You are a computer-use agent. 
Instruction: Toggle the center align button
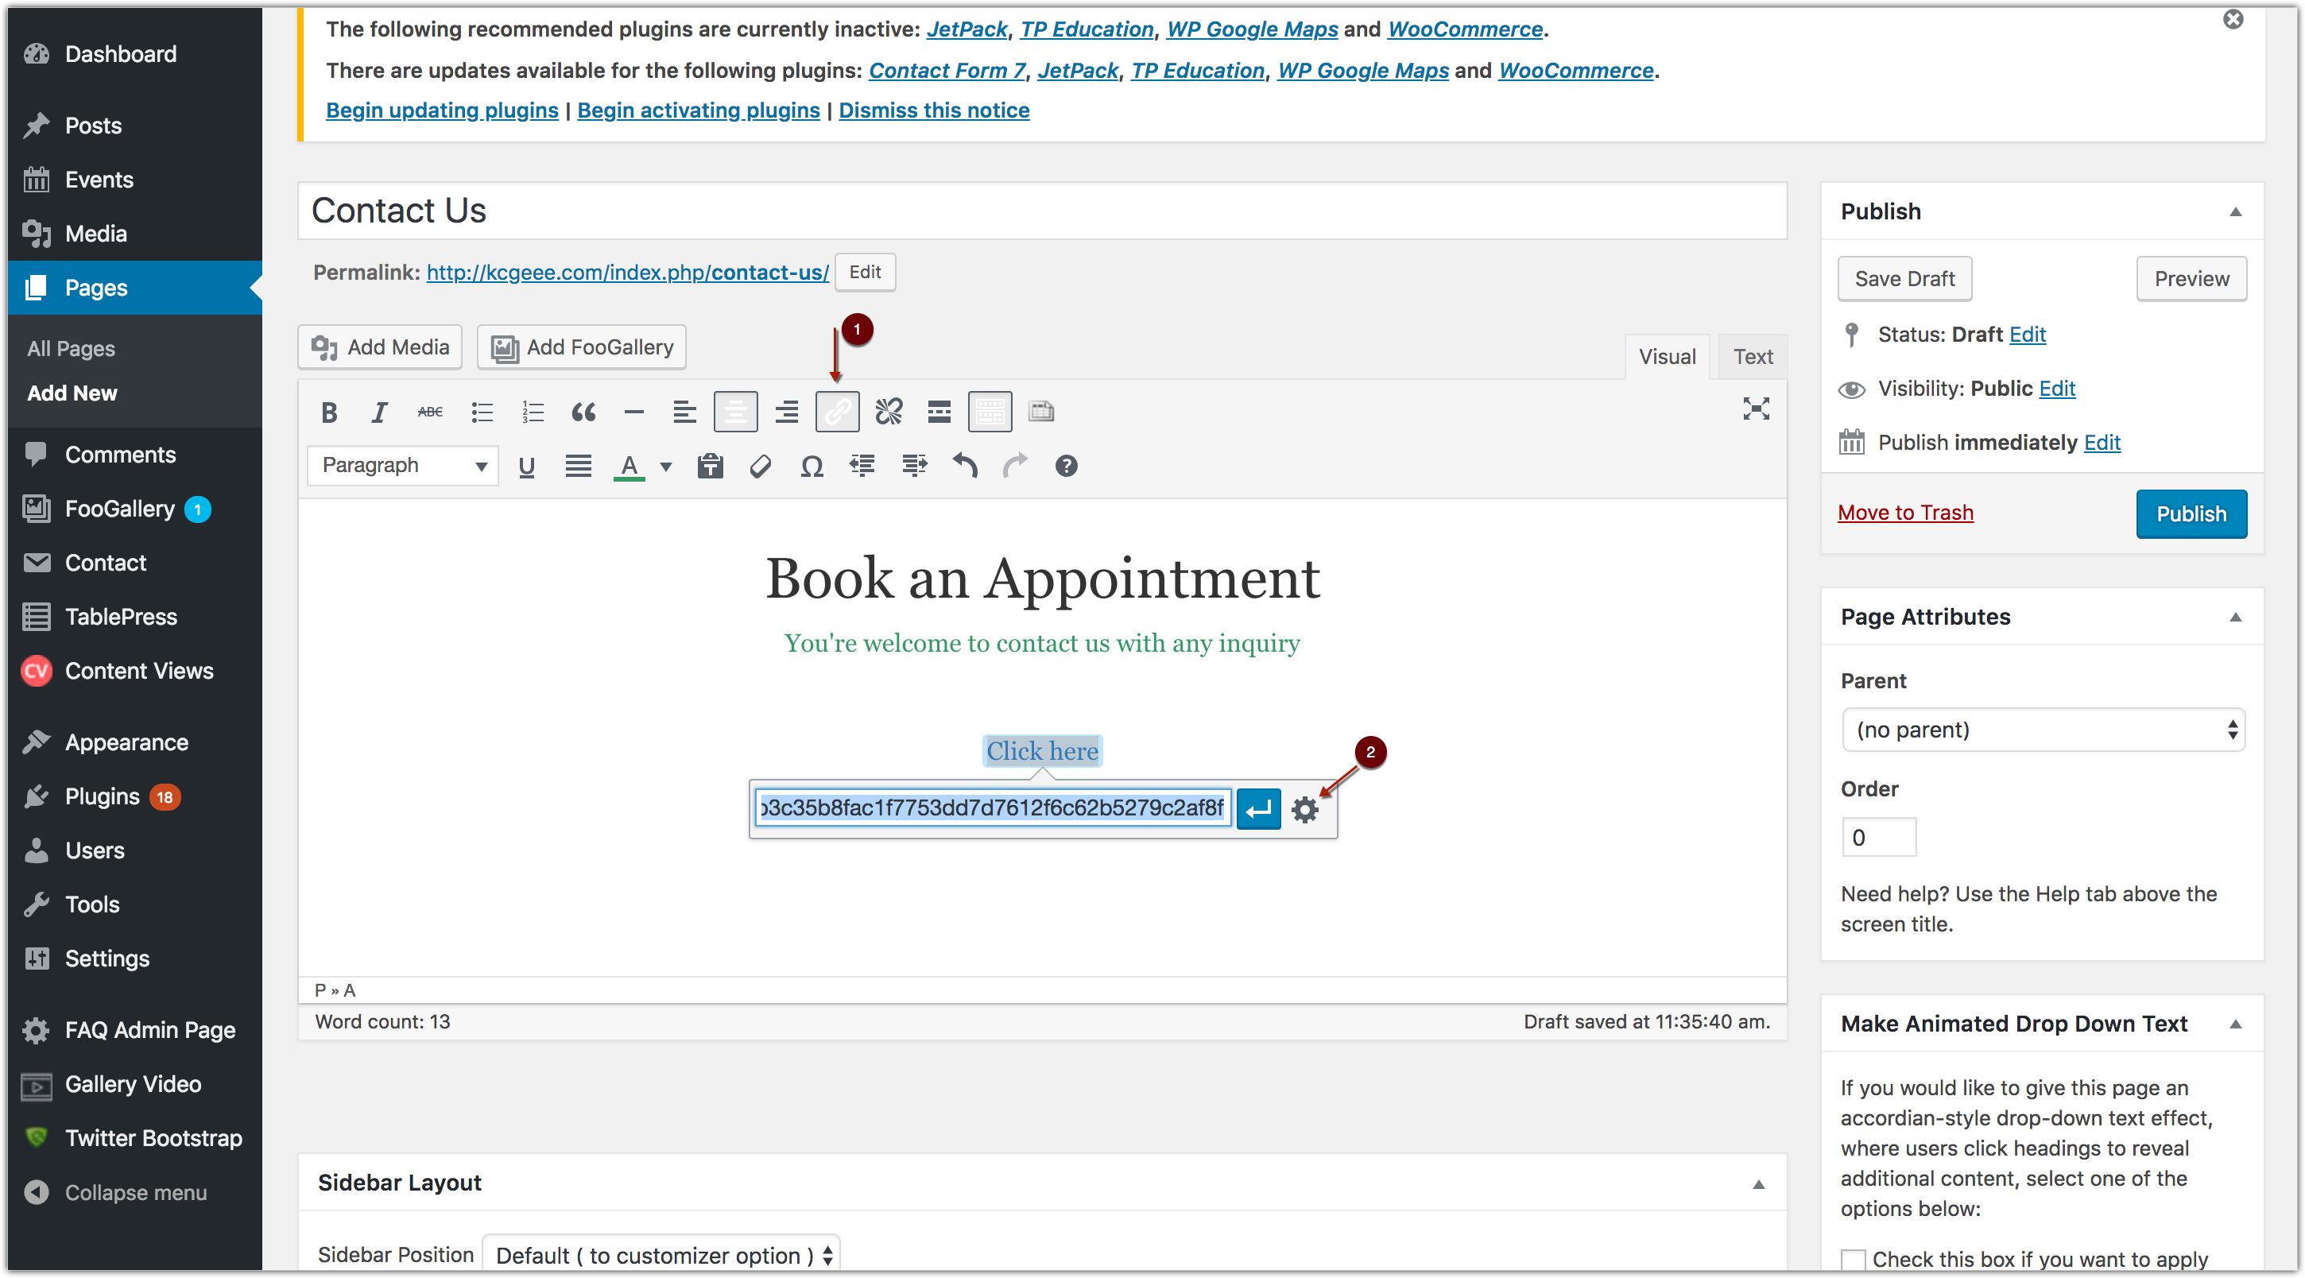coord(735,412)
